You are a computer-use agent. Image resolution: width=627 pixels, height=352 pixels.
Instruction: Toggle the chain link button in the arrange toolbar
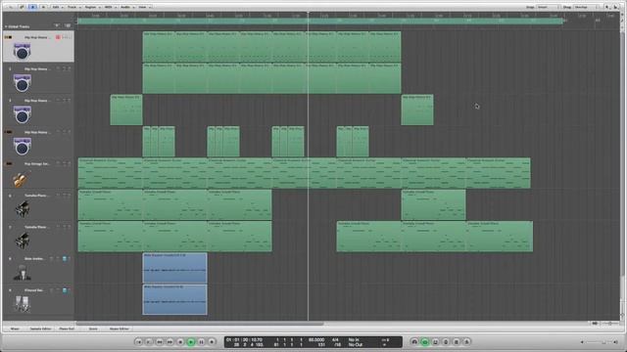coord(22,7)
